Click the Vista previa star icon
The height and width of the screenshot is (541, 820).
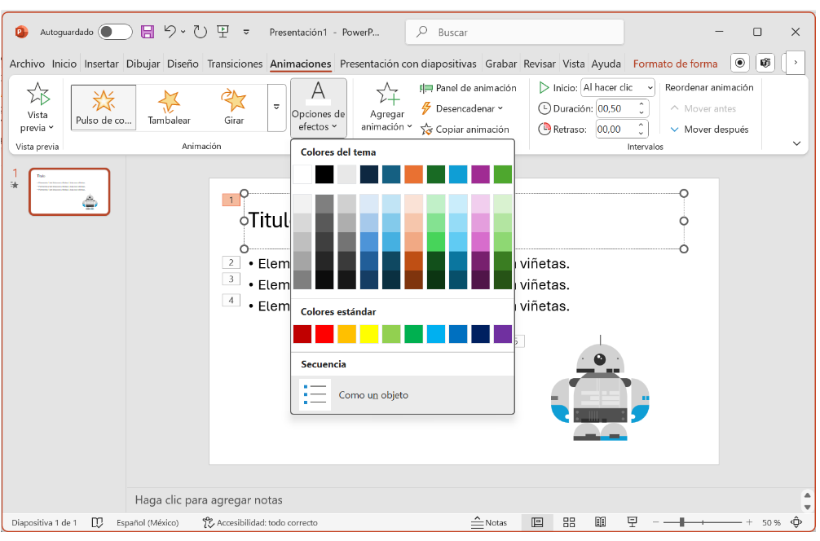pyautogui.click(x=37, y=95)
